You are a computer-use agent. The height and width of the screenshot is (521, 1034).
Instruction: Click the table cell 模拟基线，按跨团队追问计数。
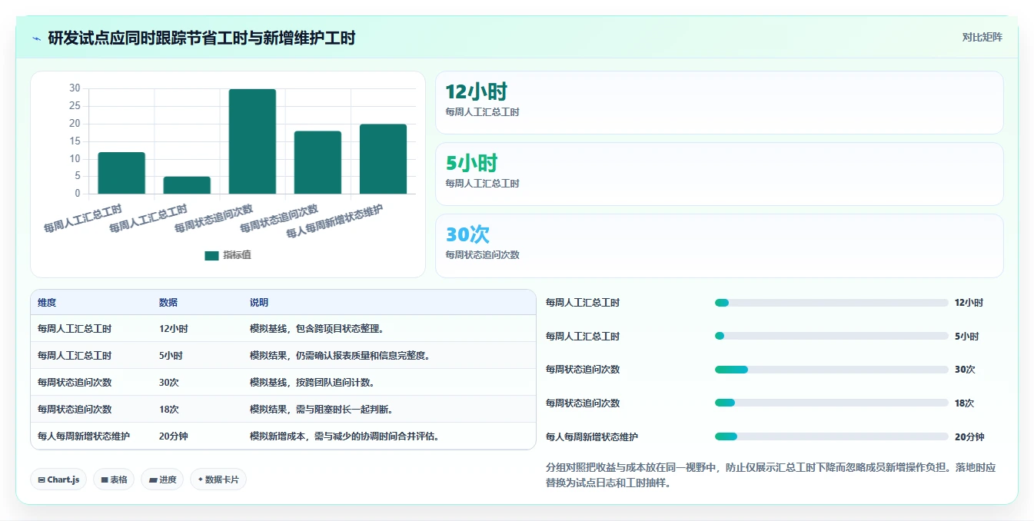click(x=312, y=383)
